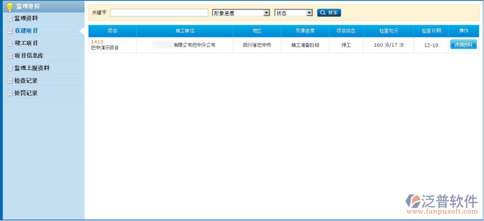
Task: Open the 状态 dropdown filter
Action: click(294, 13)
